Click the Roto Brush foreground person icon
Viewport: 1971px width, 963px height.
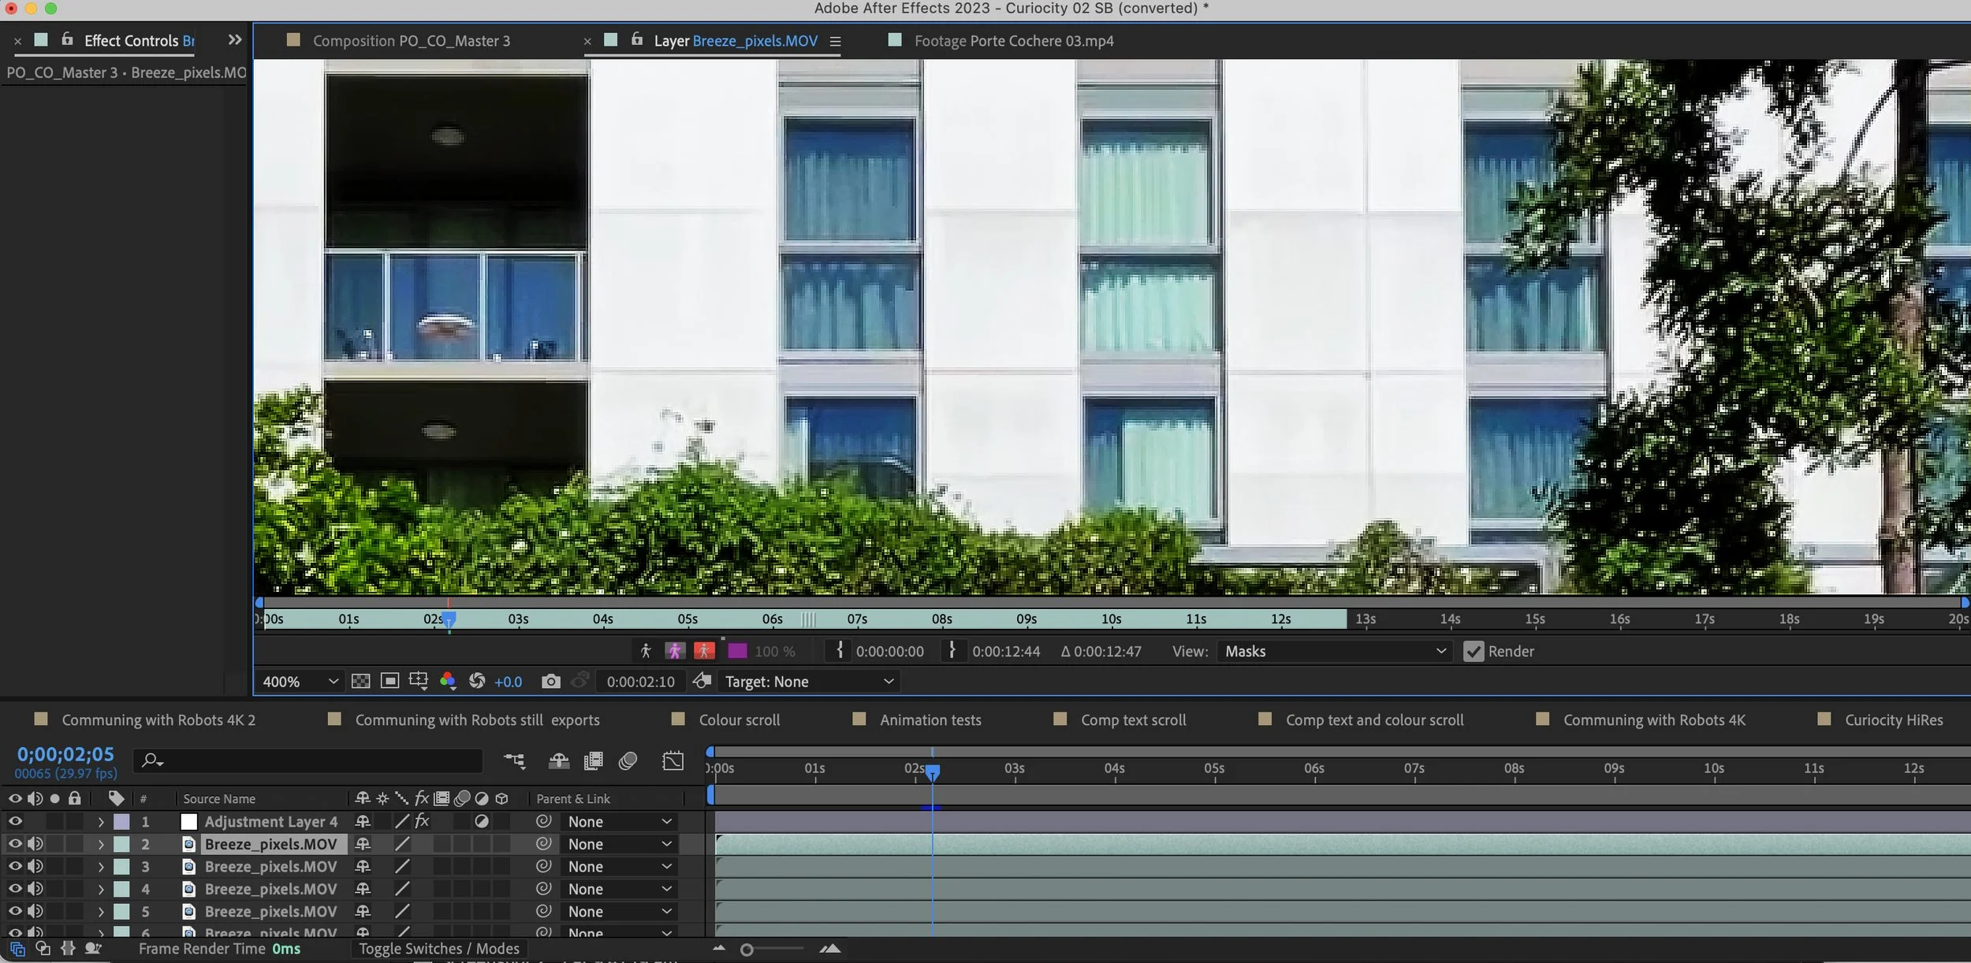coord(646,652)
